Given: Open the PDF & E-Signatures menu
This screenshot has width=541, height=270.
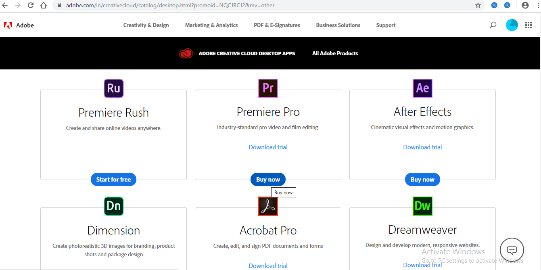Looking at the screenshot, I should pos(277,25).
